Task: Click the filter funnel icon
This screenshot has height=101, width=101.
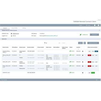Action: pos(45,43)
